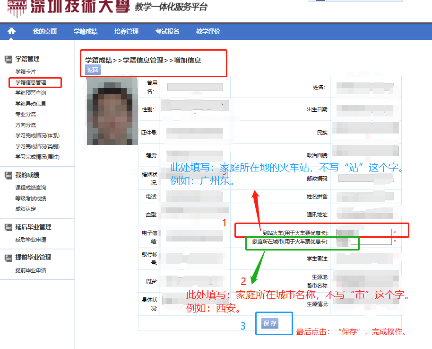
Task: Open the 学籍成绩 menu tab
Action: coord(86,31)
